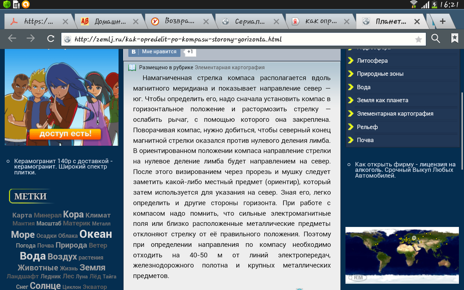
Task: Switch to the 'https:/...' tab
Action: coord(39,22)
